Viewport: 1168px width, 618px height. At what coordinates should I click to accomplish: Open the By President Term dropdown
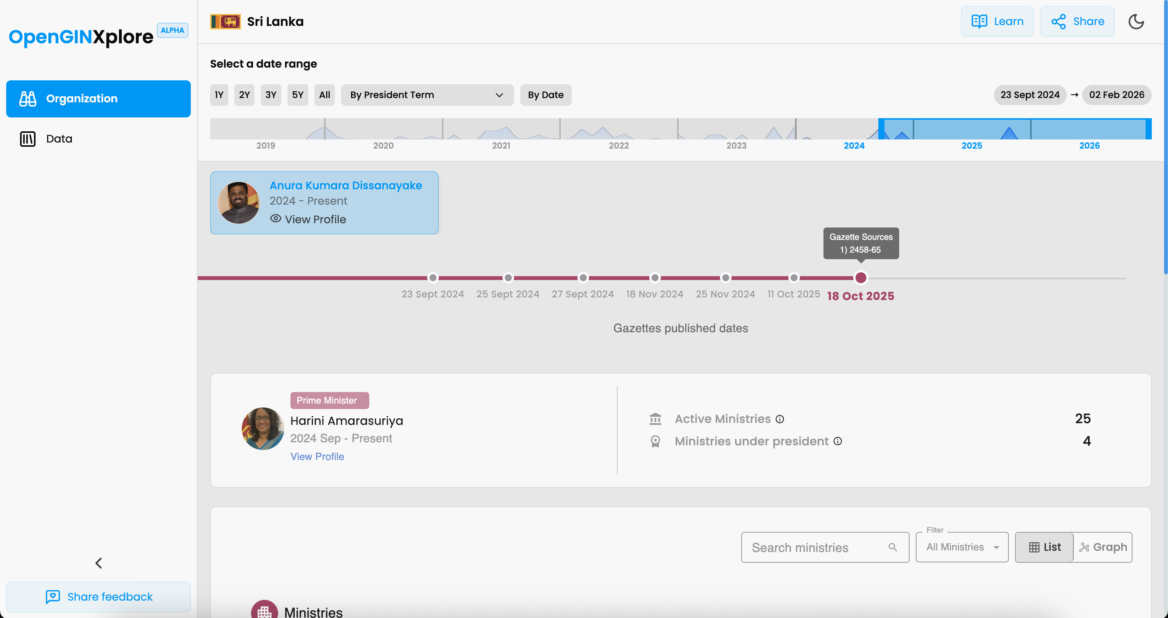(427, 95)
